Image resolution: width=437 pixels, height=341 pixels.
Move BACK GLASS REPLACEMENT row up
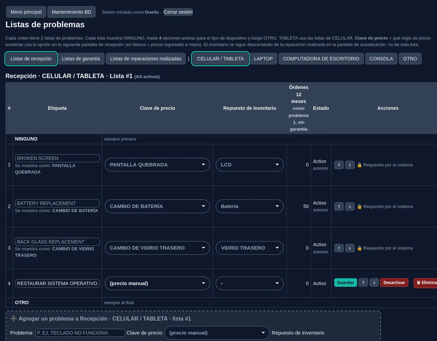pyautogui.click(x=339, y=248)
